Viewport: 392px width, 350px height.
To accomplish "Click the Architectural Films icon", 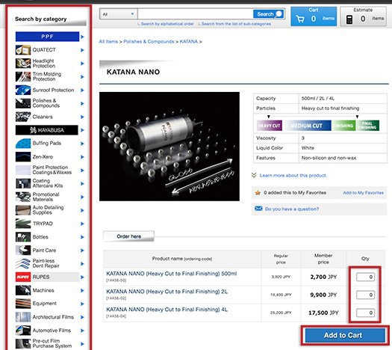I will click(23, 317).
